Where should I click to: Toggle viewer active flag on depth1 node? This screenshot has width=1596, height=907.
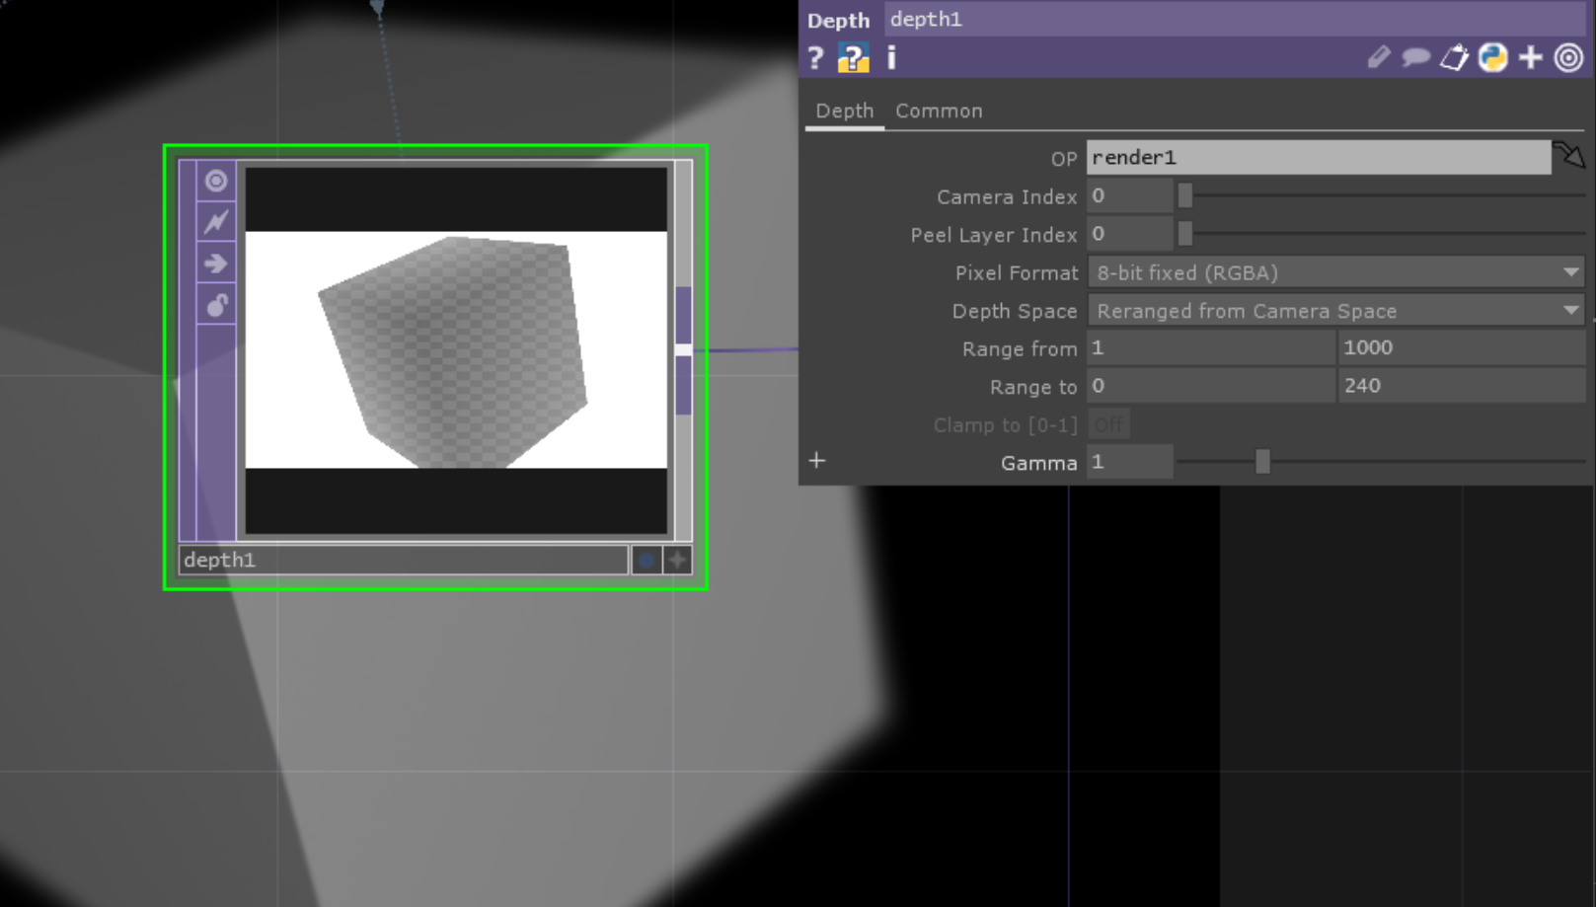pos(216,181)
